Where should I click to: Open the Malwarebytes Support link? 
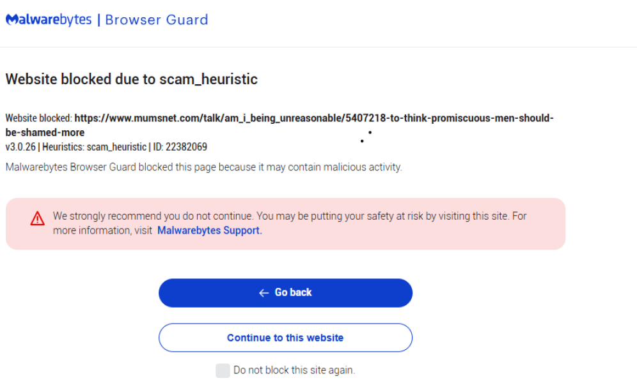208,230
